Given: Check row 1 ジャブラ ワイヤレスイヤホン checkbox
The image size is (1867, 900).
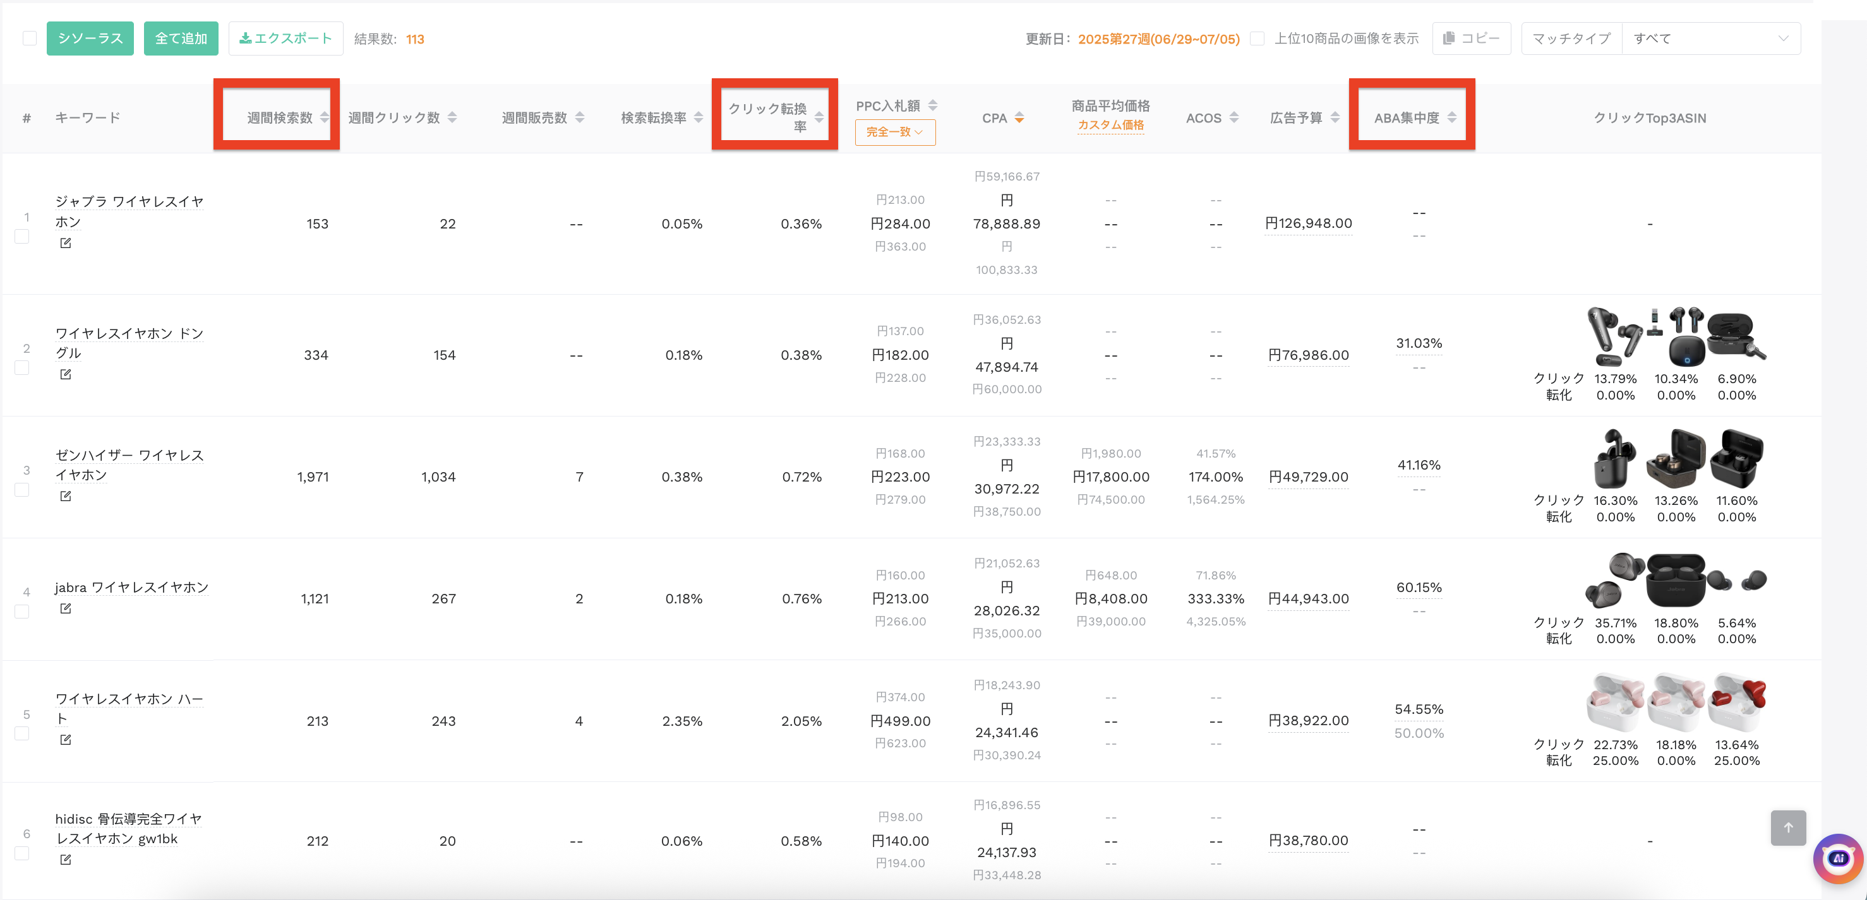Looking at the screenshot, I should click(x=23, y=237).
